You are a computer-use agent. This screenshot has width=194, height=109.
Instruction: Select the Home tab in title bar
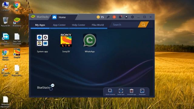tap(63, 17)
